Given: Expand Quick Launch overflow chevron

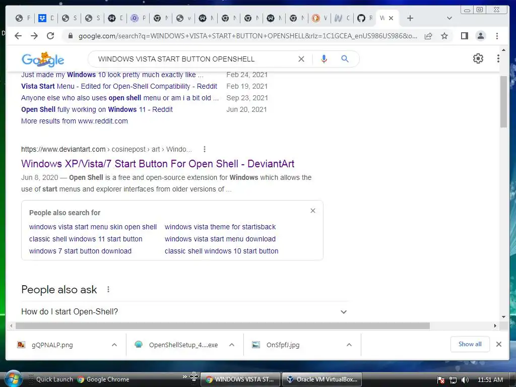Looking at the screenshot, I should (184, 377).
